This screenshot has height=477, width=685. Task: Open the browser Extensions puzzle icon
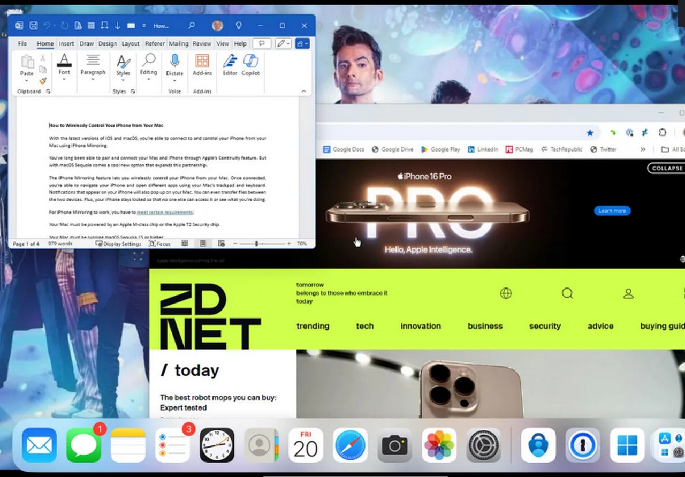663,132
